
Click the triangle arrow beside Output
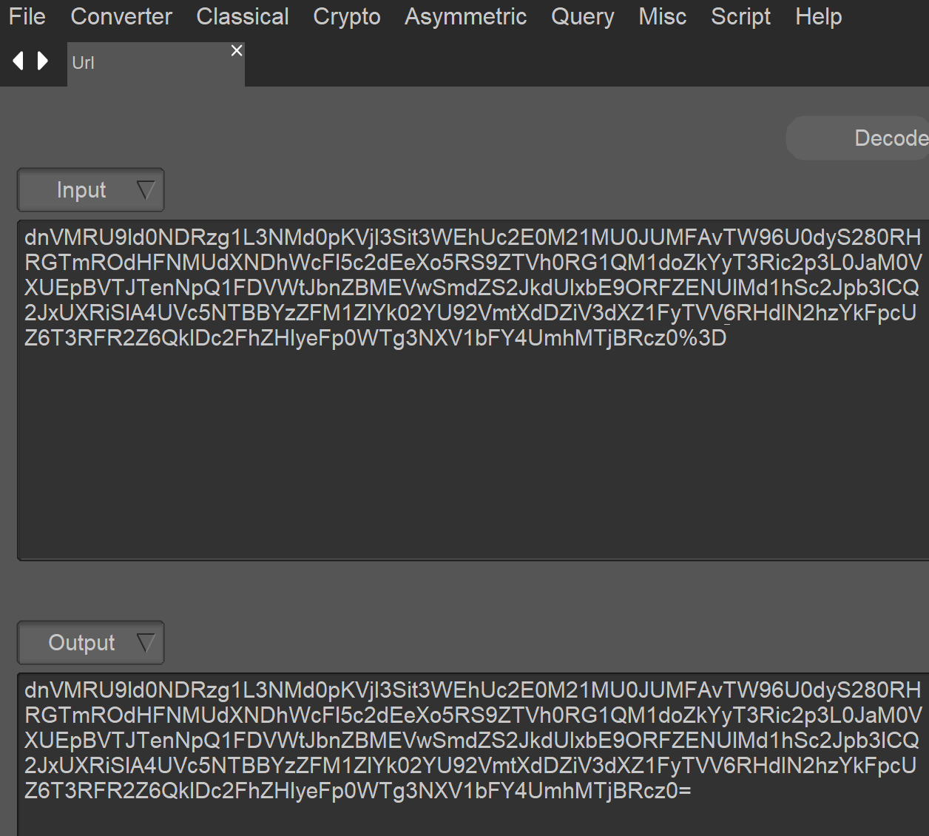[x=146, y=643]
